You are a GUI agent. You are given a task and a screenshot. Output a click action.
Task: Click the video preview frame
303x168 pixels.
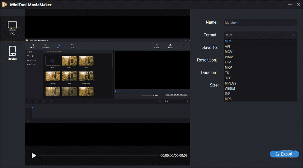[108, 81]
